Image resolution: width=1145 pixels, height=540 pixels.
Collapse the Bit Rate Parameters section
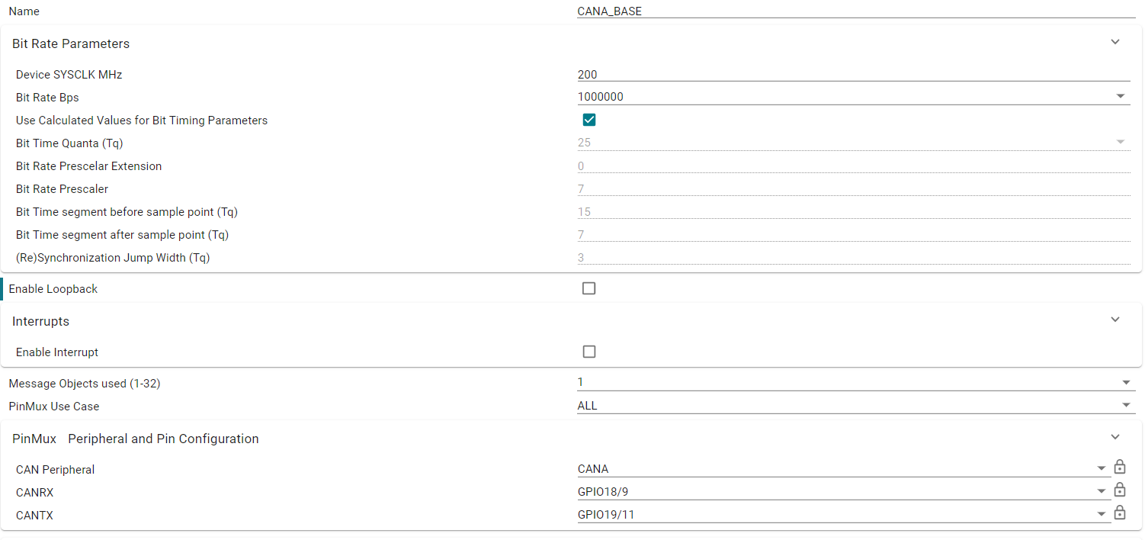1115,43
